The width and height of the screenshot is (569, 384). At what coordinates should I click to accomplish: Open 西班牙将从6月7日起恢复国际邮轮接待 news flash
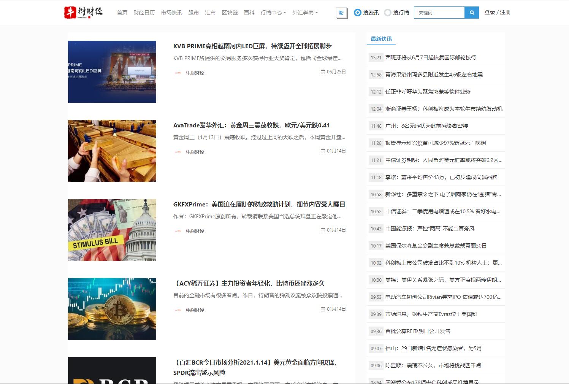pyautogui.click(x=430, y=57)
